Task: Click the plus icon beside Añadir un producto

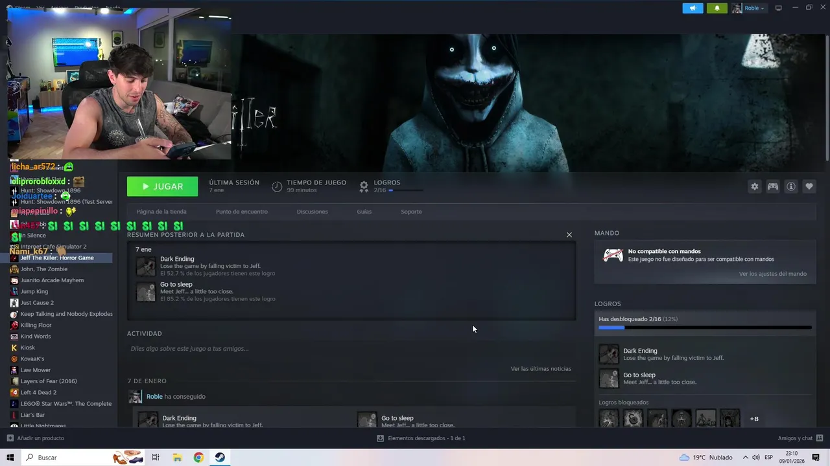Action: coord(10,438)
